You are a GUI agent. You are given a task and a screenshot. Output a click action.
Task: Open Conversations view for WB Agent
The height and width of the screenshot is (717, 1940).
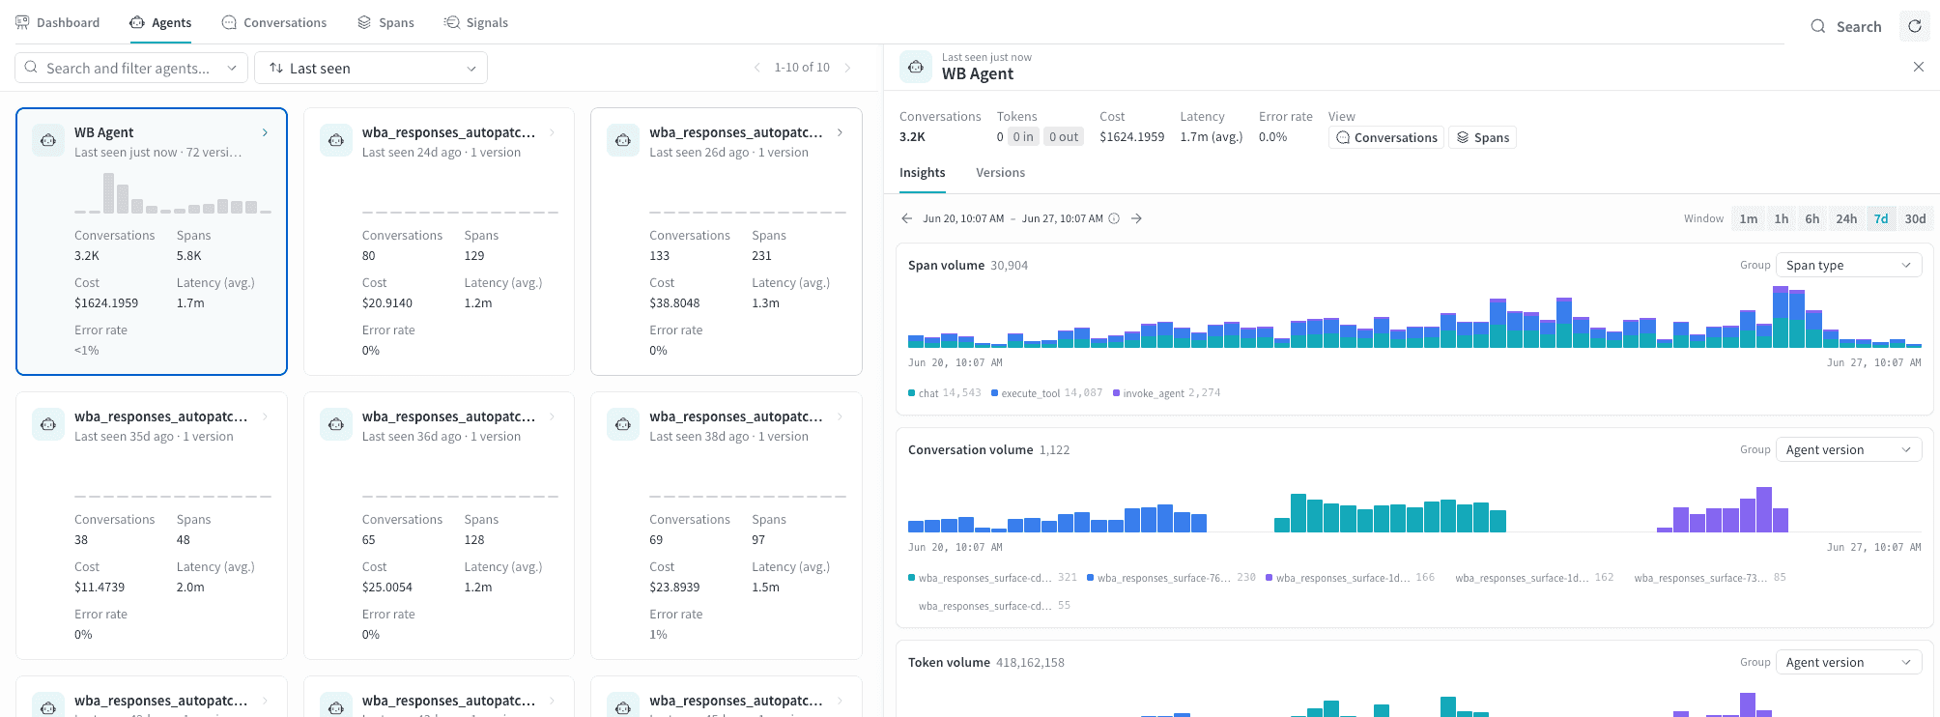(1386, 137)
